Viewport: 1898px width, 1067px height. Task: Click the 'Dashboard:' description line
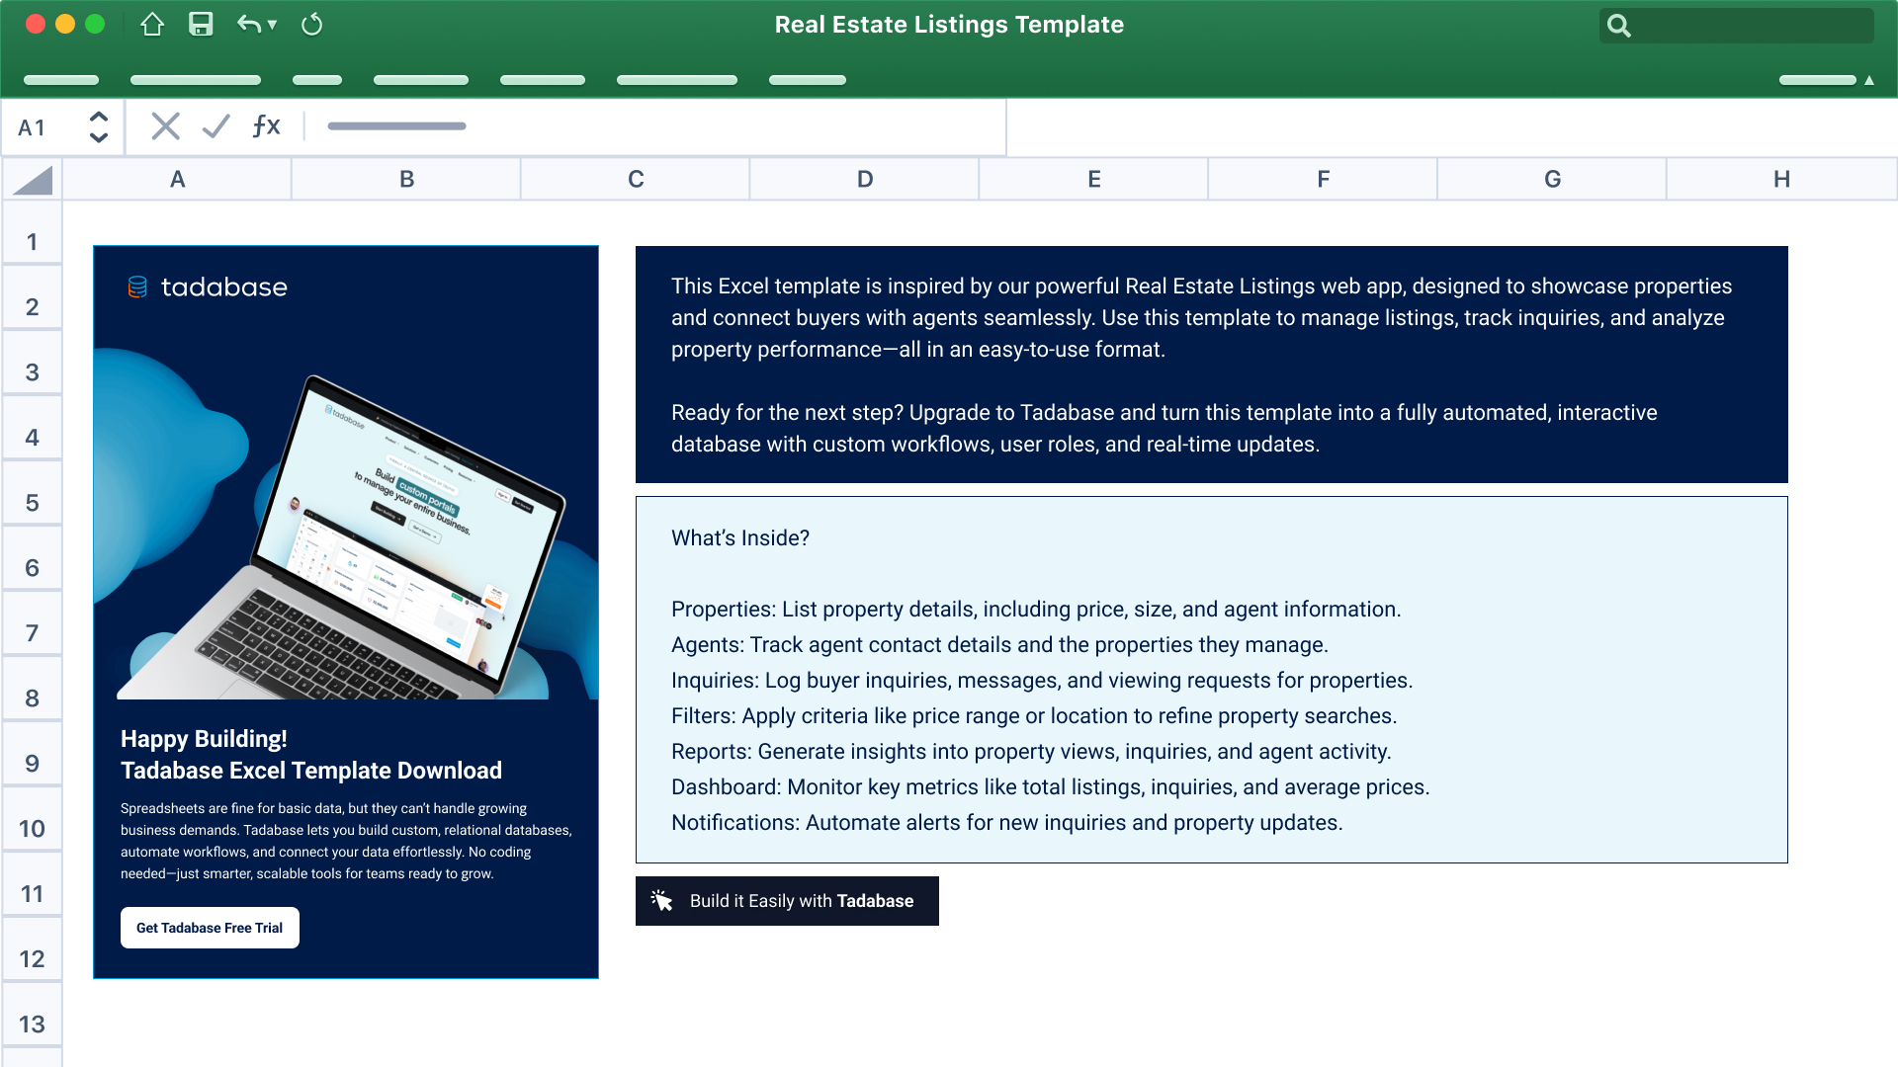point(1051,787)
